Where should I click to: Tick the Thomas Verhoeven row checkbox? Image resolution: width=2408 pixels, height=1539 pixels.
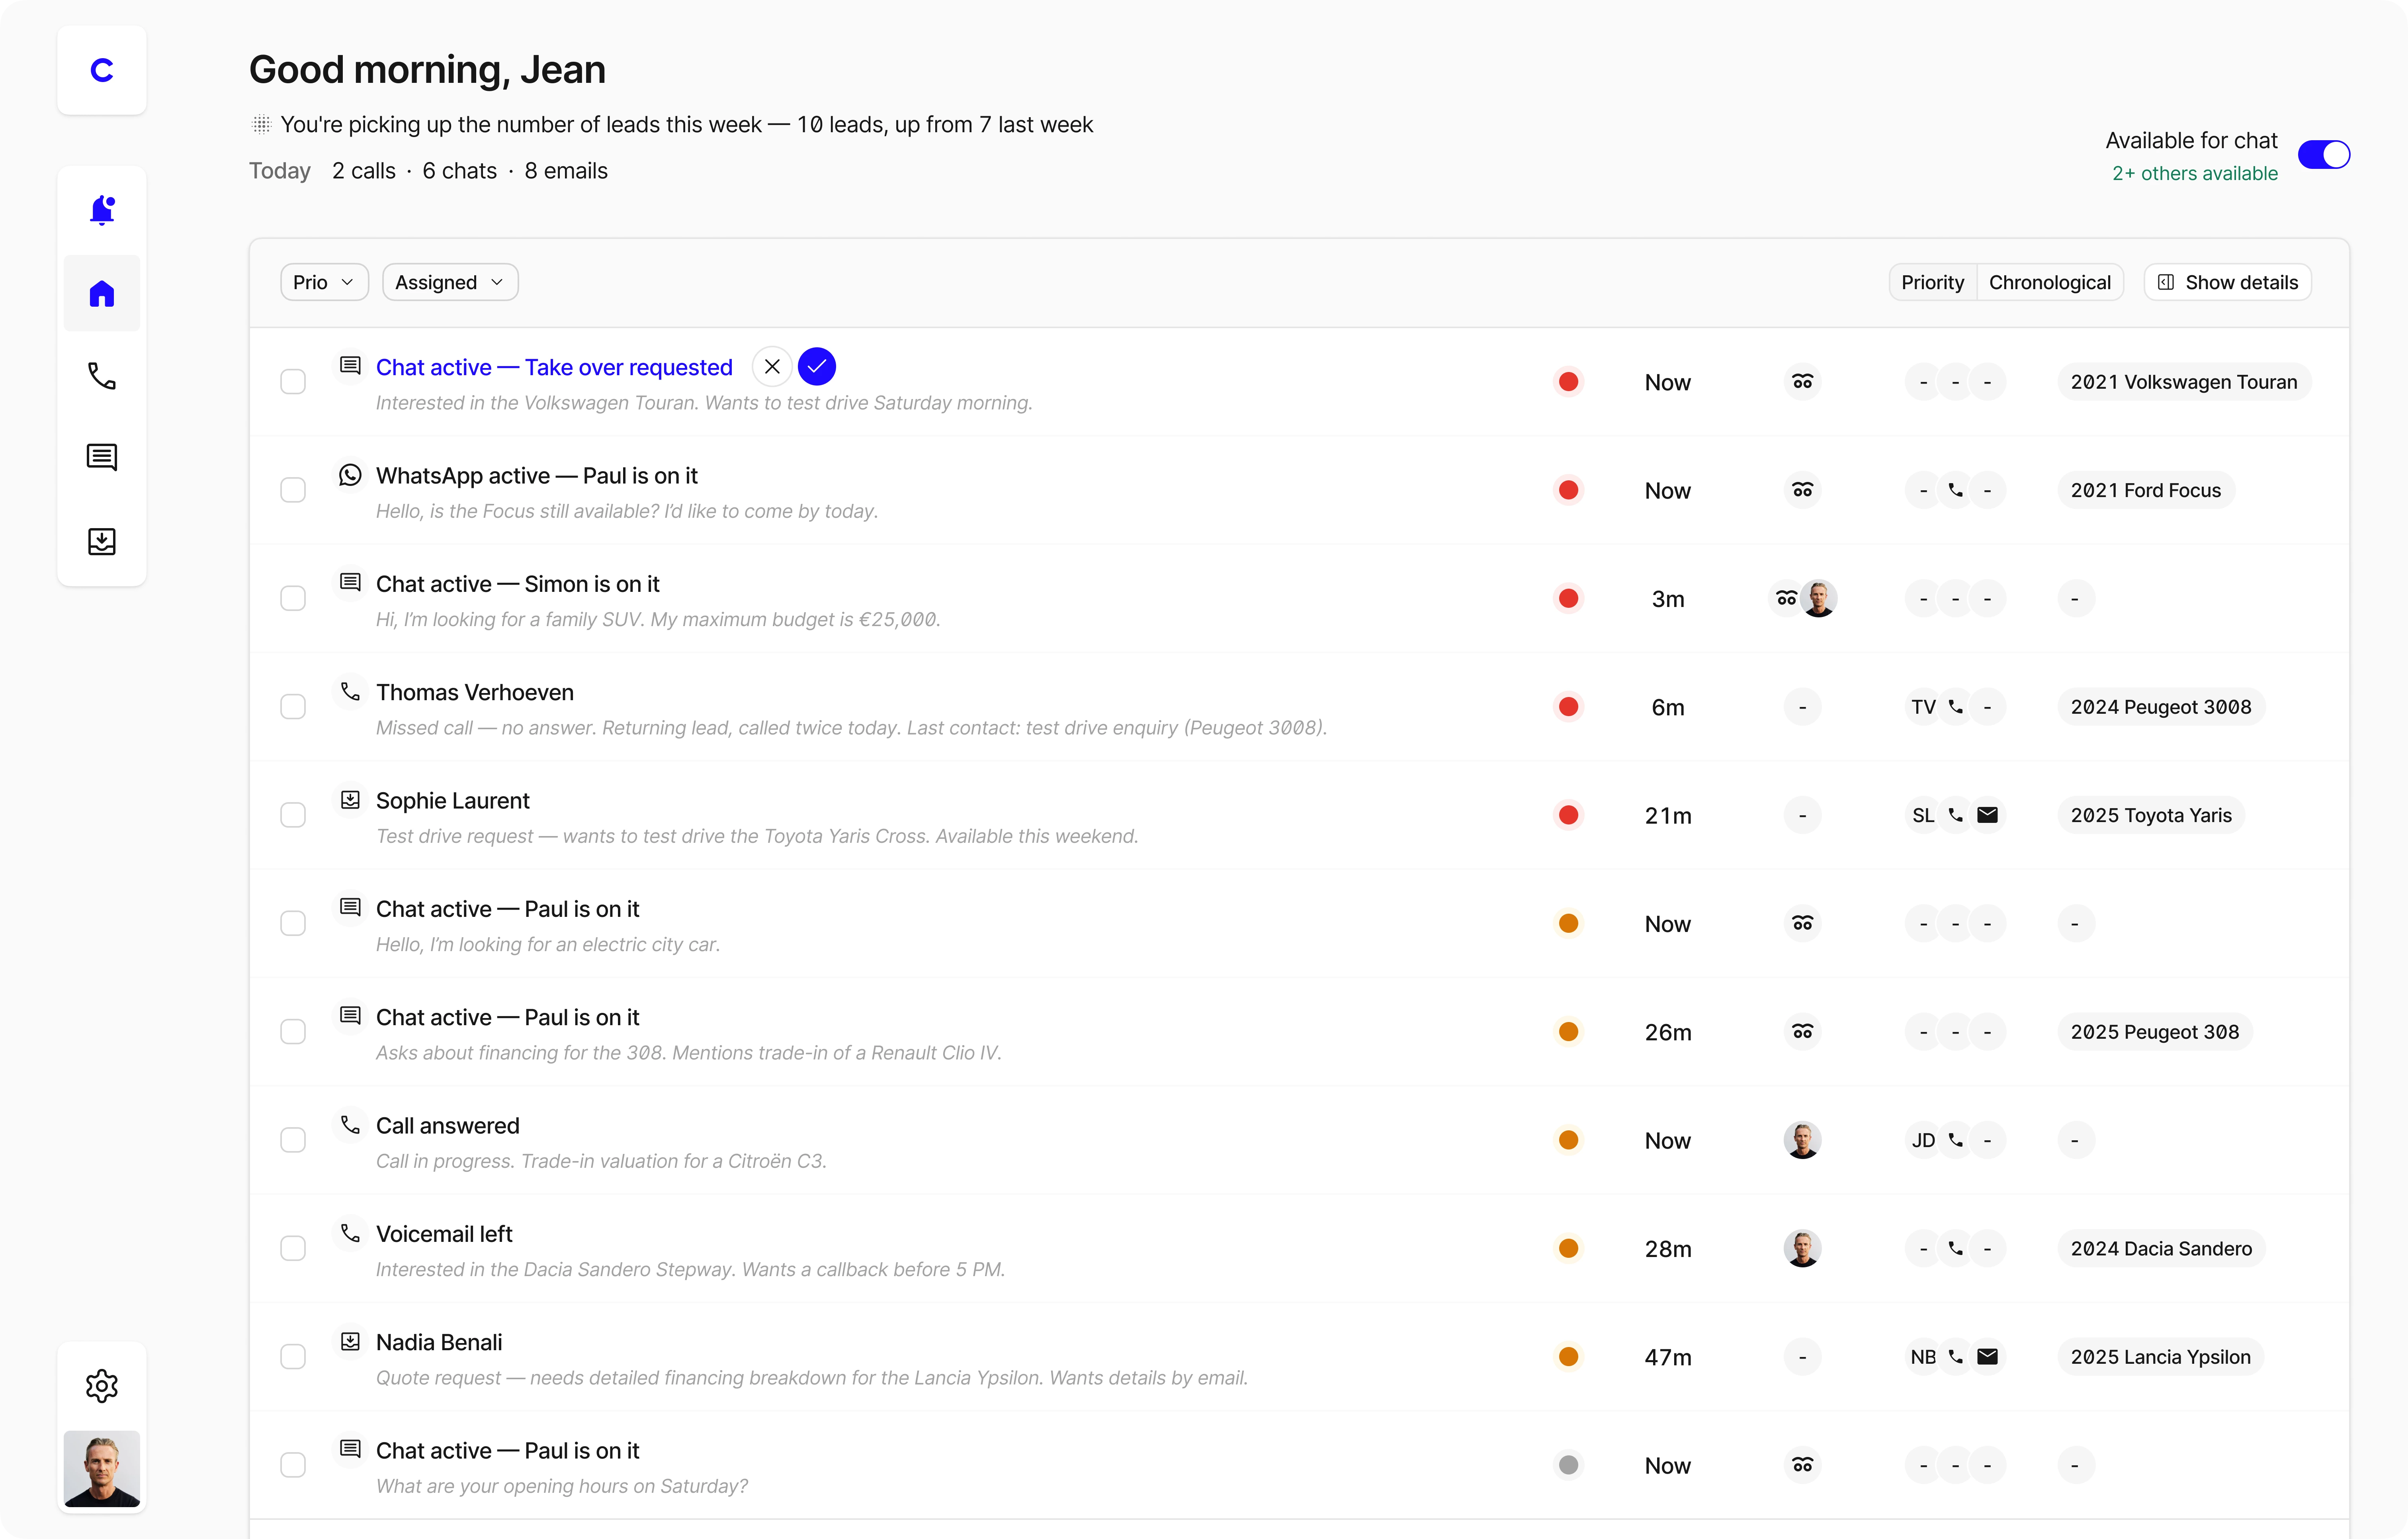coord(293,707)
